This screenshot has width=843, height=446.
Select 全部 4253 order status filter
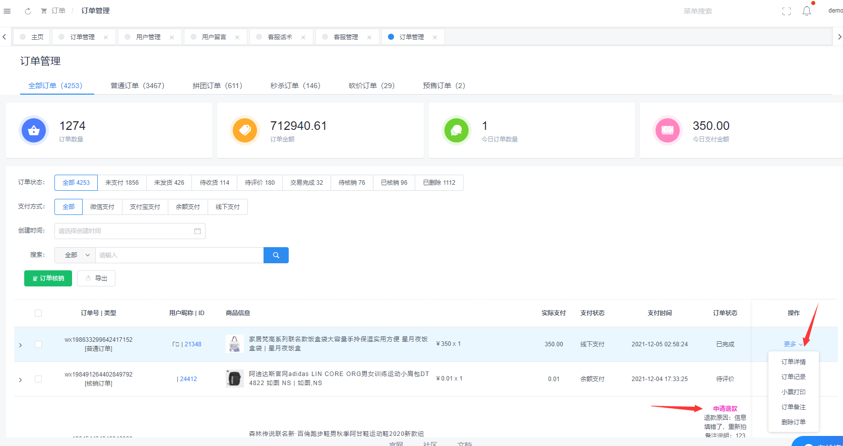(76, 183)
